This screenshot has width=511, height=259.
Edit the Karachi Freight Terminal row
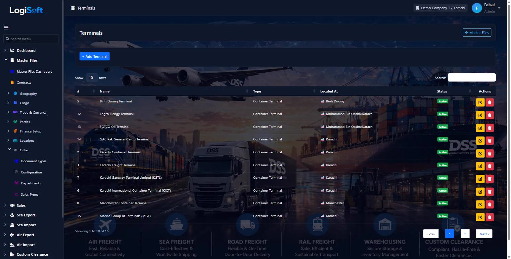tap(480, 166)
